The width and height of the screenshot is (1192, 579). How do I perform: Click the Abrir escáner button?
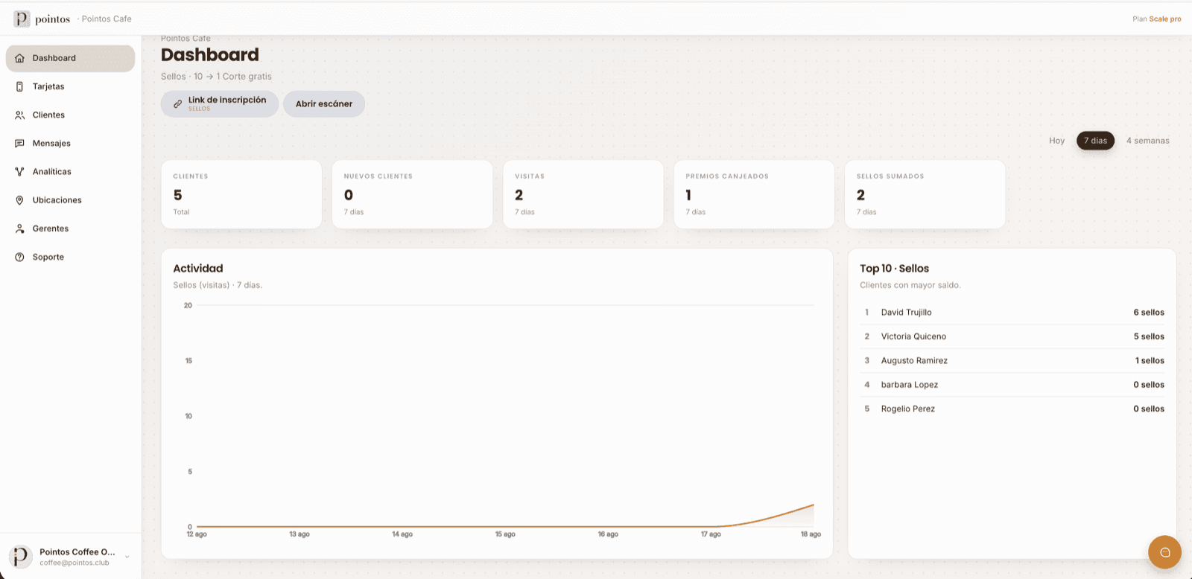(324, 104)
